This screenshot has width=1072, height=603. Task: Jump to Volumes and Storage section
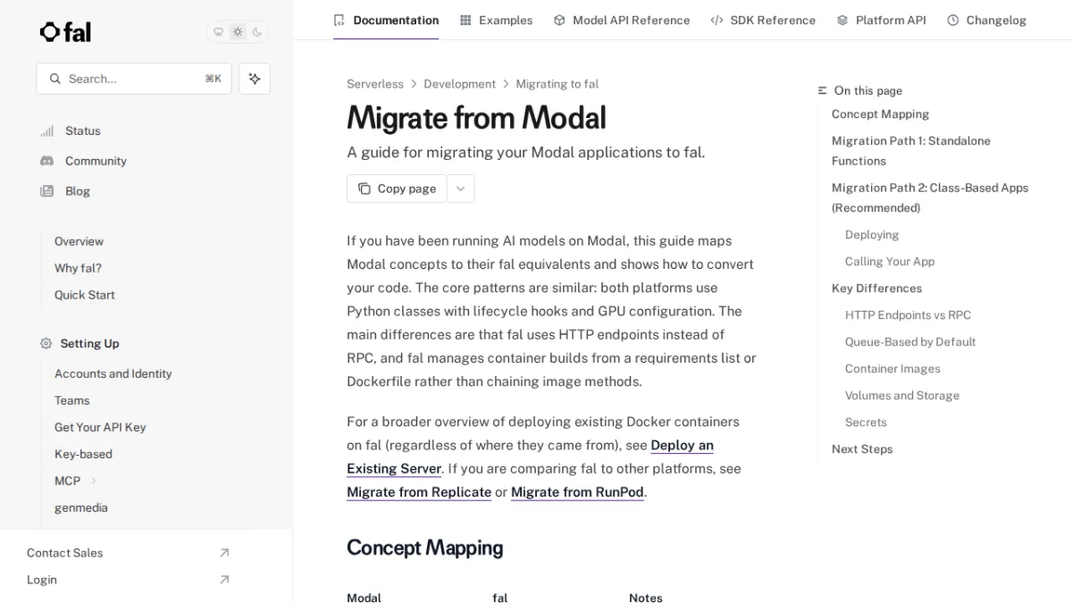tap(902, 396)
